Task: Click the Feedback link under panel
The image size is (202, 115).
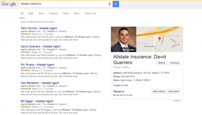Action: pos(177,101)
